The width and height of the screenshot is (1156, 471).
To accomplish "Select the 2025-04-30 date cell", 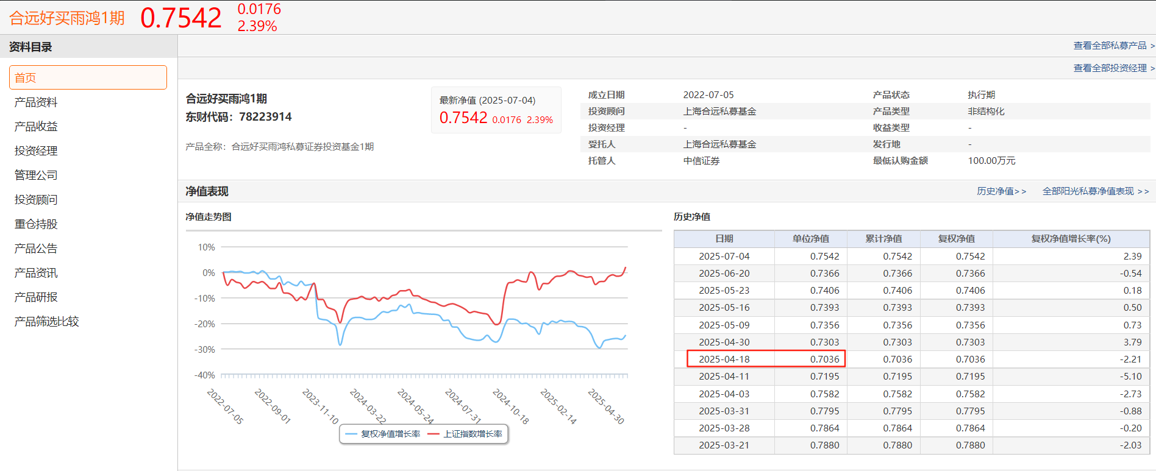I will click(x=724, y=342).
